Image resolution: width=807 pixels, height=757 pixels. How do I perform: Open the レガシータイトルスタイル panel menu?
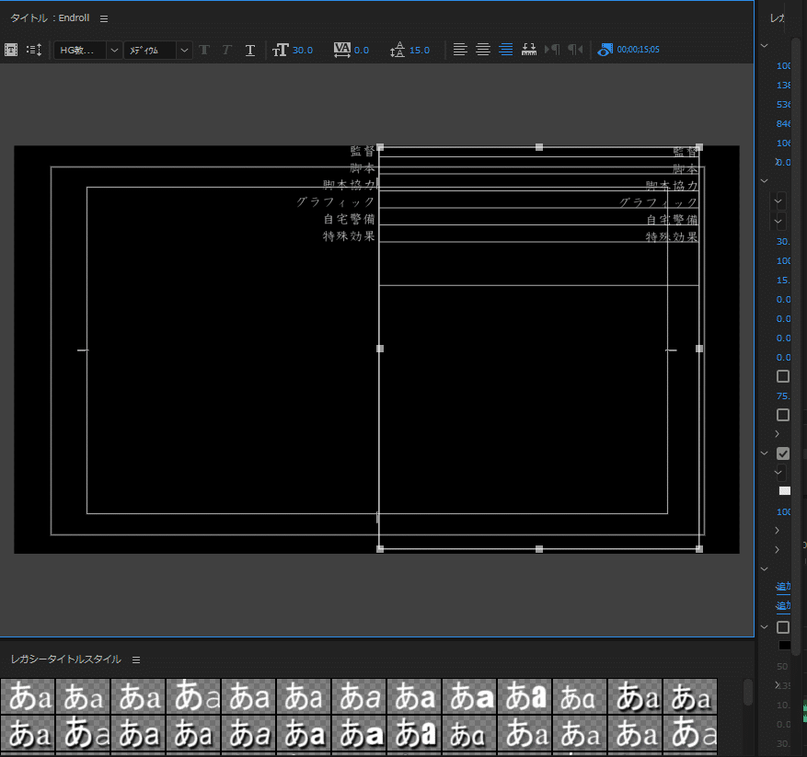click(x=136, y=660)
